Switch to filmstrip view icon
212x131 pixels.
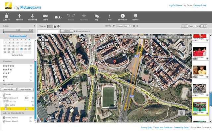pos(55,26)
